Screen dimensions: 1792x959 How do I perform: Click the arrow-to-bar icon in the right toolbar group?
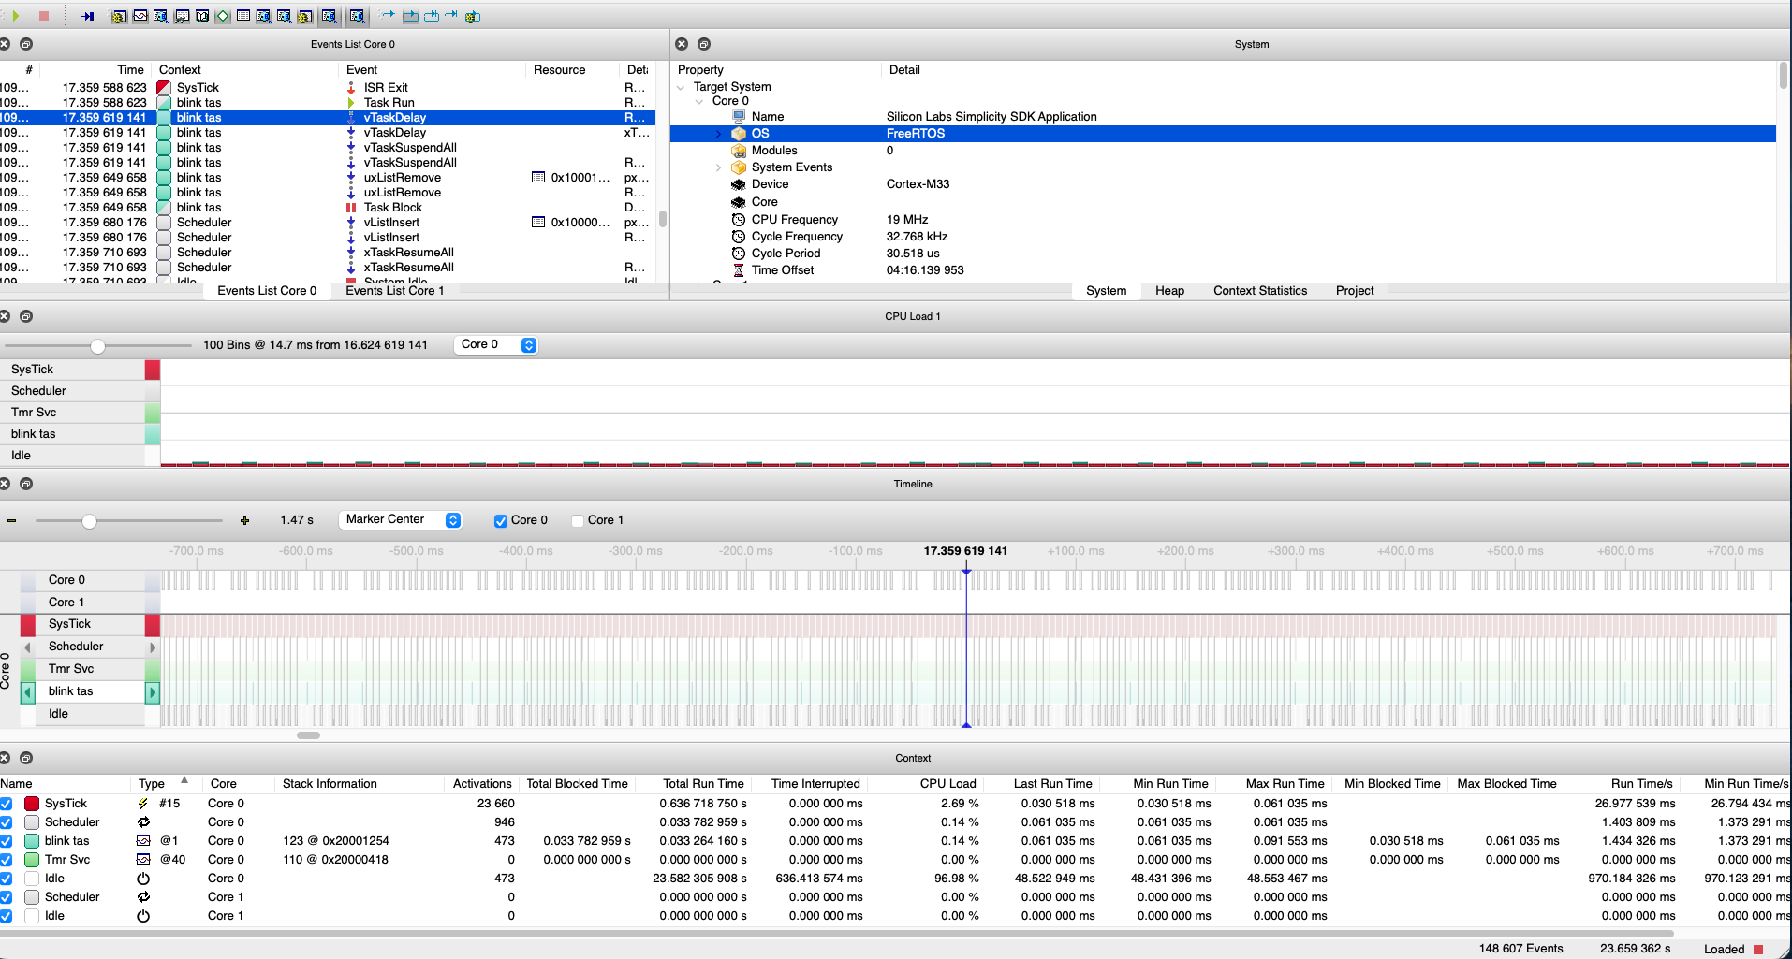tap(451, 15)
